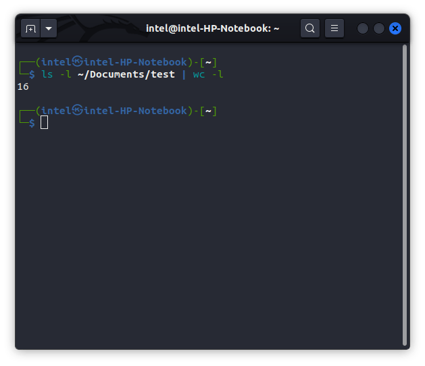The width and height of the screenshot is (425, 366).
Task: Click the vertical scrollbar of the terminal
Action: pyautogui.click(x=405, y=195)
